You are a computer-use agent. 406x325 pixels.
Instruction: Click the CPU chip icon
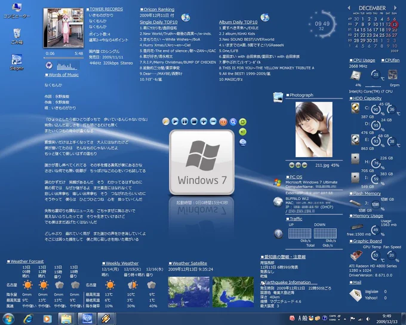pos(356,75)
